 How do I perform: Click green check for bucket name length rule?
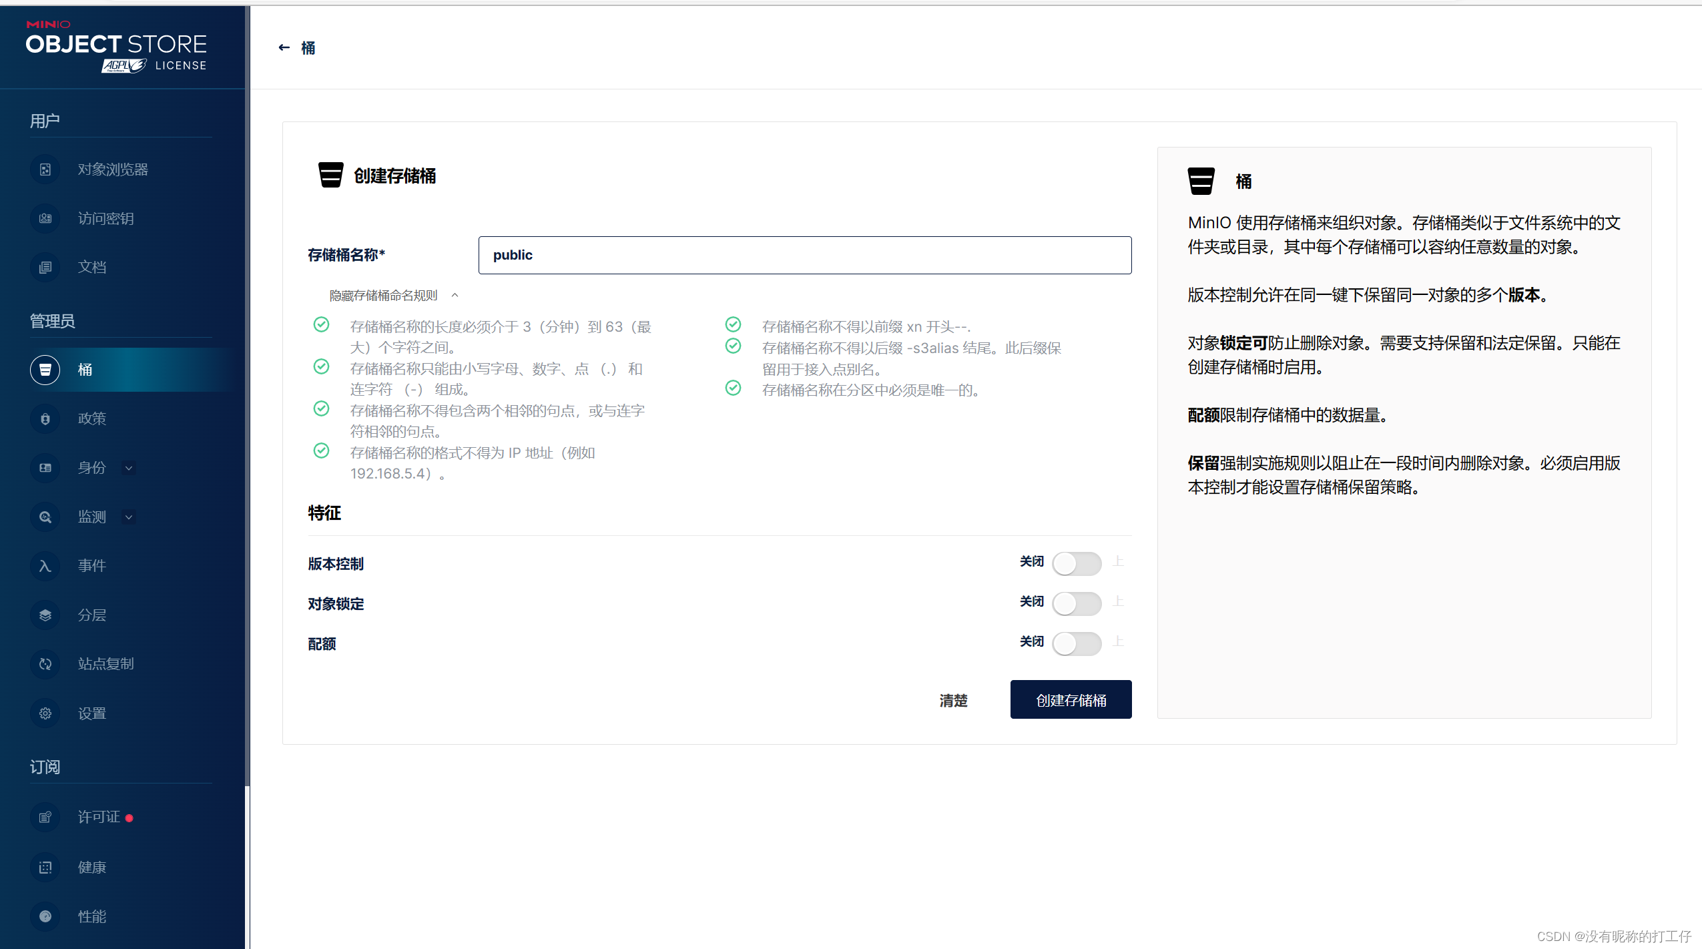[322, 325]
